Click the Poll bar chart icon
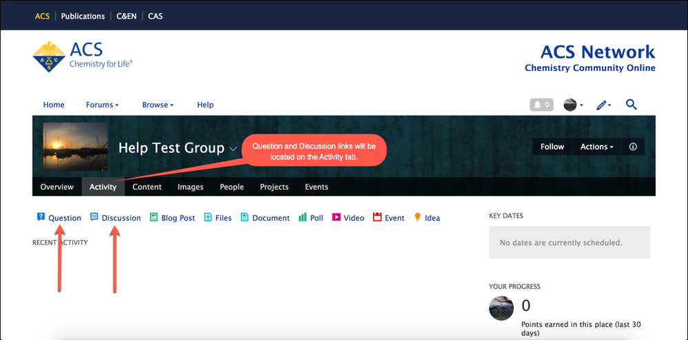The width and height of the screenshot is (688, 340). (302, 217)
